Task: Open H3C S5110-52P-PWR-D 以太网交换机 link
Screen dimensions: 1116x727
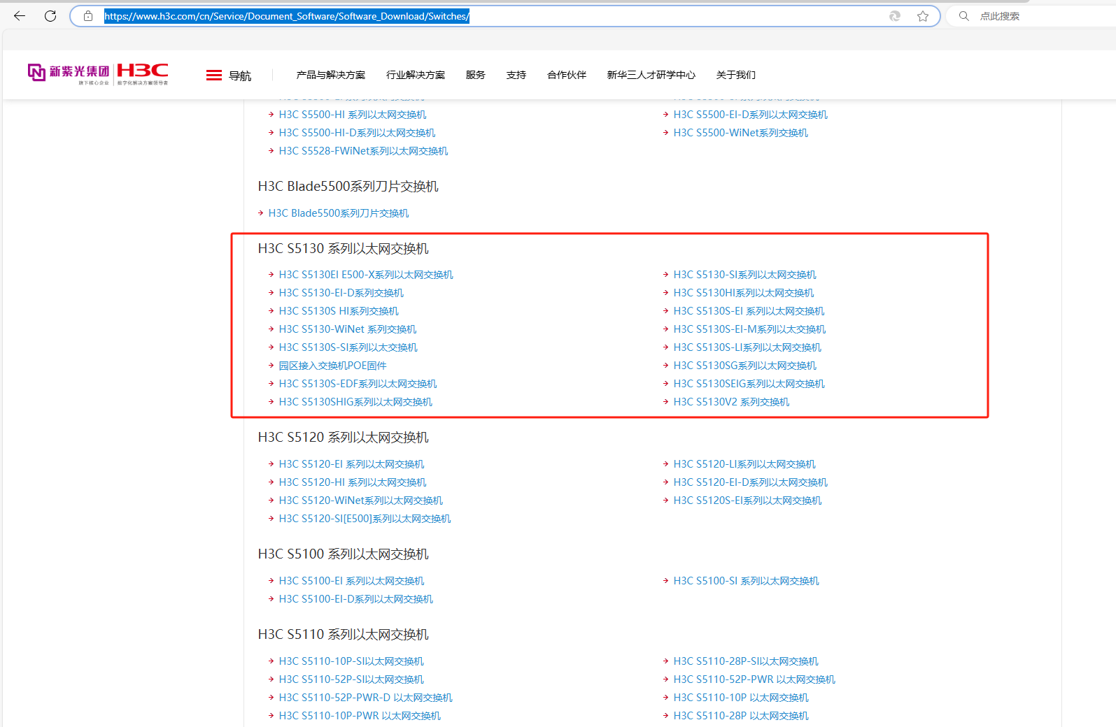Action: tap(366, 698)
